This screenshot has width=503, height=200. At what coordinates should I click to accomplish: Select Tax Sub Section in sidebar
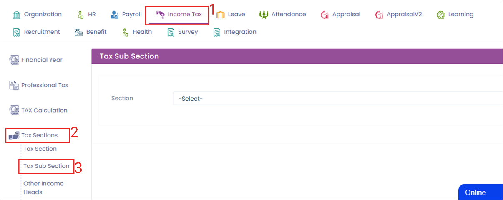(x=46, y=166)
